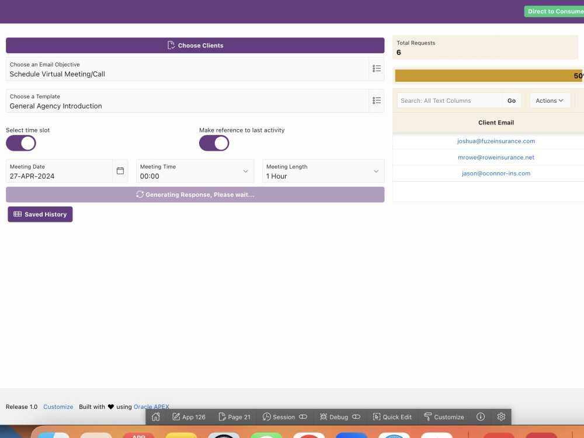Image resolution: width=584 pixels, height=438 pixels.
Task: Click the Choose Clients button
Action: tap(195, 46)
